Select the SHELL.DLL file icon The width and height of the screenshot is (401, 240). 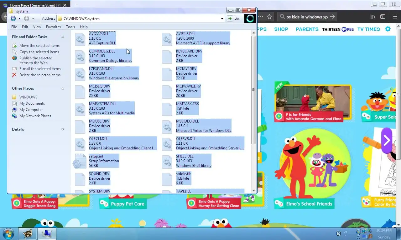[x=167, y=162]
